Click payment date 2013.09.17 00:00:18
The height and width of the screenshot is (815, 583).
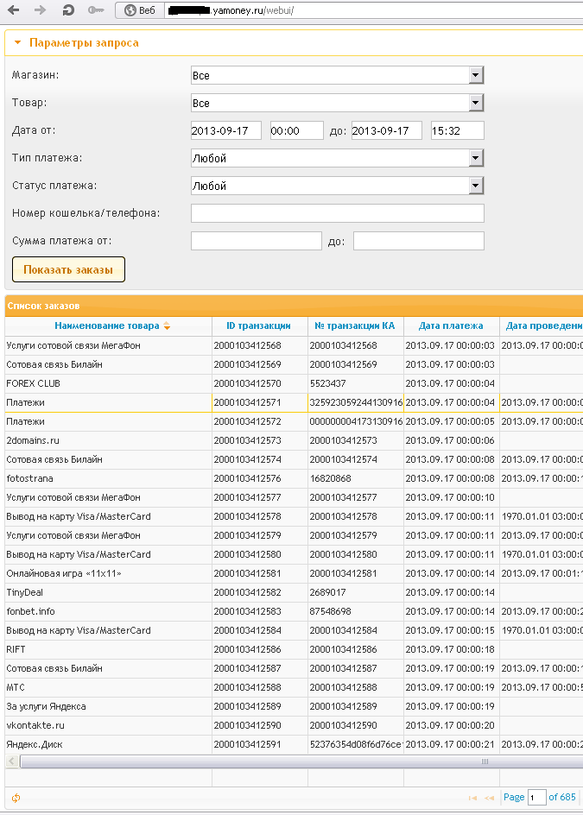pyautogui.click(x=450, y=649)
